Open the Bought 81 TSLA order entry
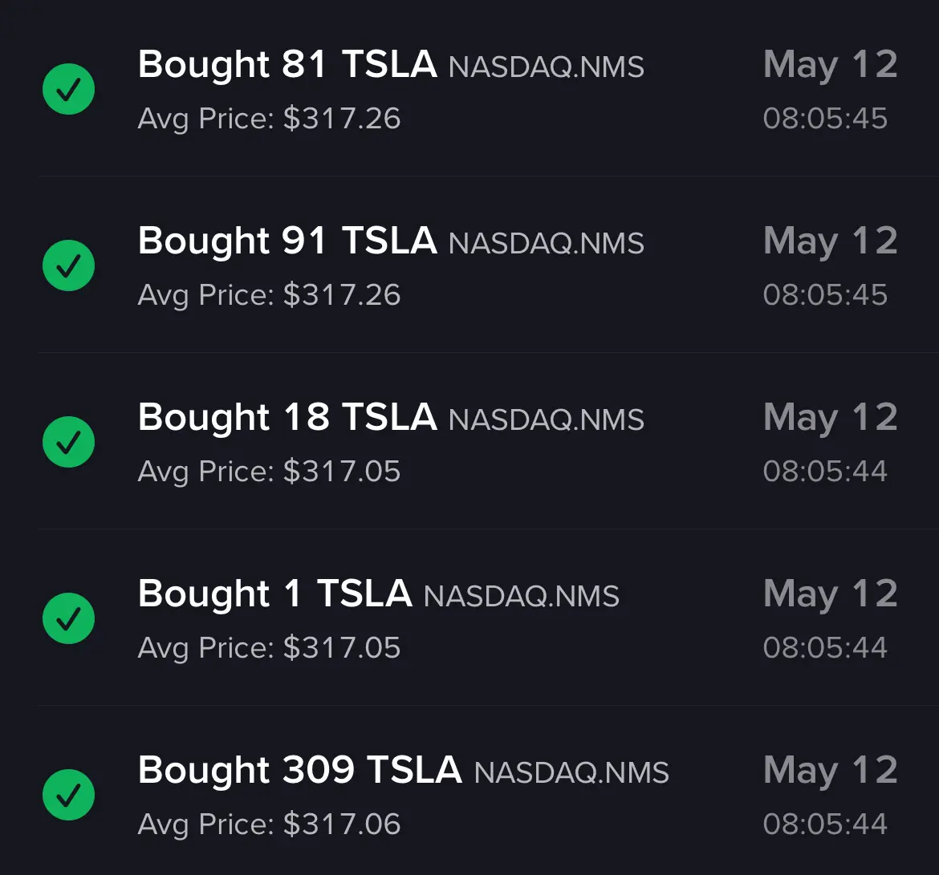 coord(469,88)
